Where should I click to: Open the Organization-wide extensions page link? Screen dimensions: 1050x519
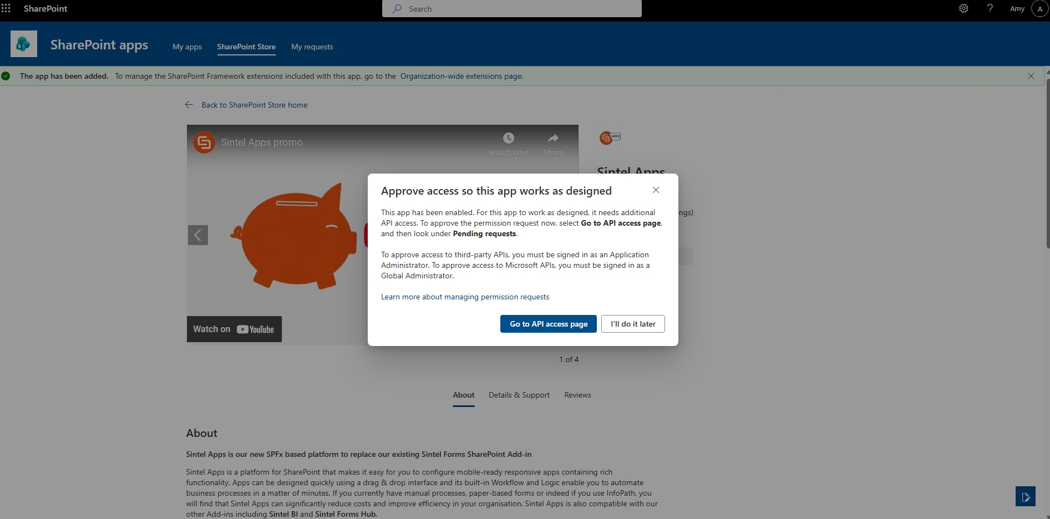461,77
